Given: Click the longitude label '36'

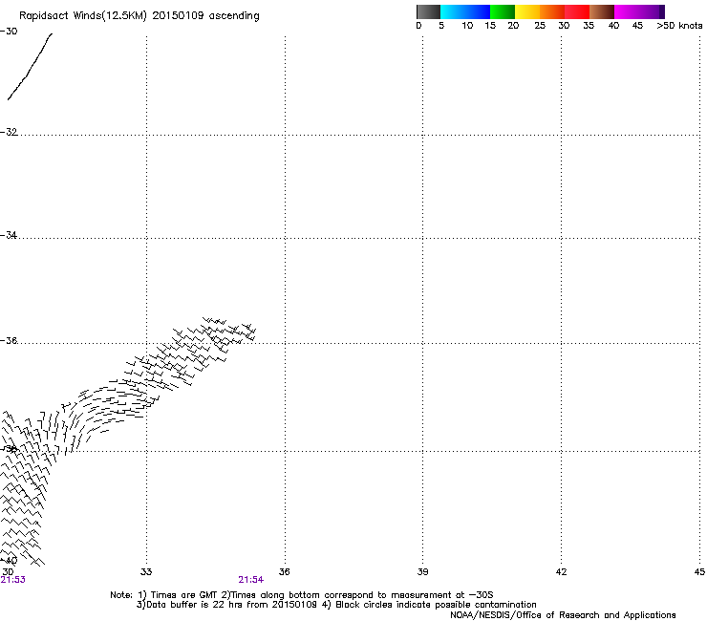Looking at the screenshot, I should (x=284, y=572).
